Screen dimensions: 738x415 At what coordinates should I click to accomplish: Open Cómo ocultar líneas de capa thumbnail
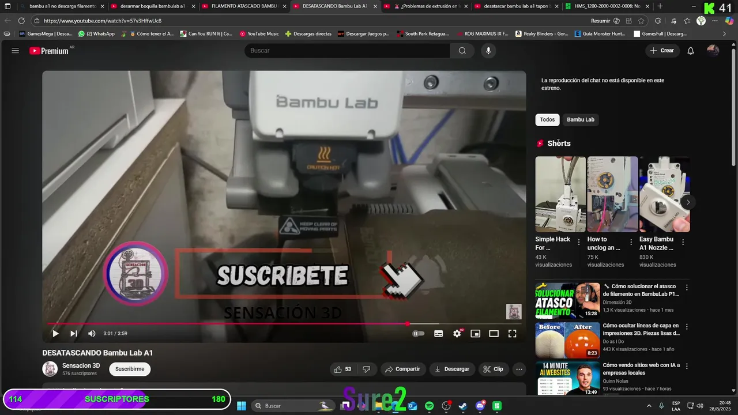[x=568, y=340]
